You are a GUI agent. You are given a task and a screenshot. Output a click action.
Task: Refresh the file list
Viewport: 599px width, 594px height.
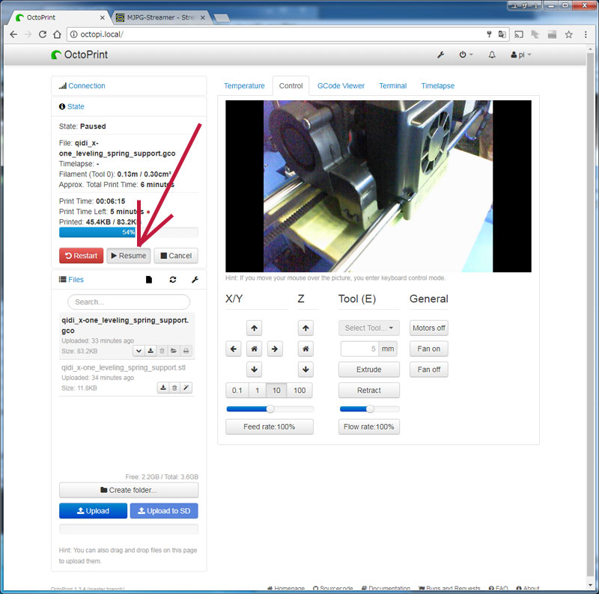(173, 280)
